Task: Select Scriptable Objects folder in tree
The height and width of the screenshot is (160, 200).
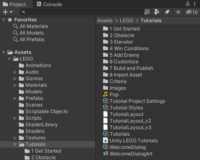Action: pos(43,111)
